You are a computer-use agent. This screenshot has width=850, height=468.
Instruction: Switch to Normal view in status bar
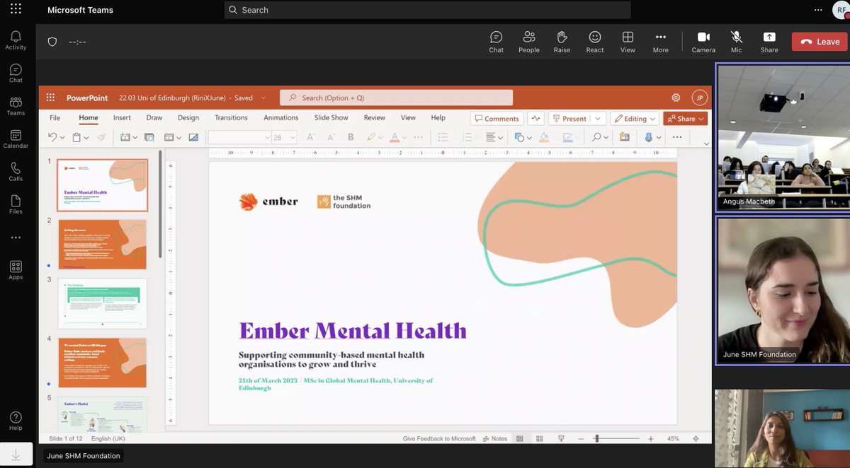pyautogui.click(x=520, y=438)
